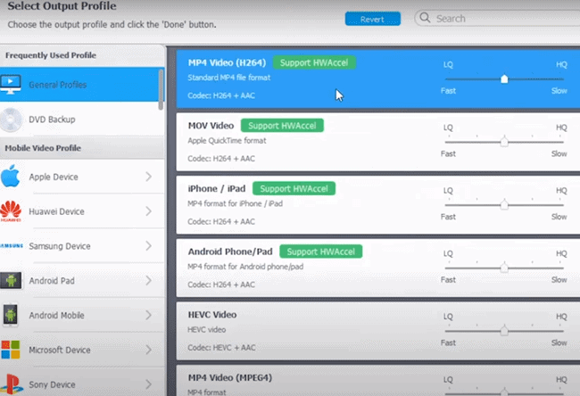Viewport: 580px width, 396px height.
Task: Click the MOV Video quality slider handle
Action: [x=504, y=142]
